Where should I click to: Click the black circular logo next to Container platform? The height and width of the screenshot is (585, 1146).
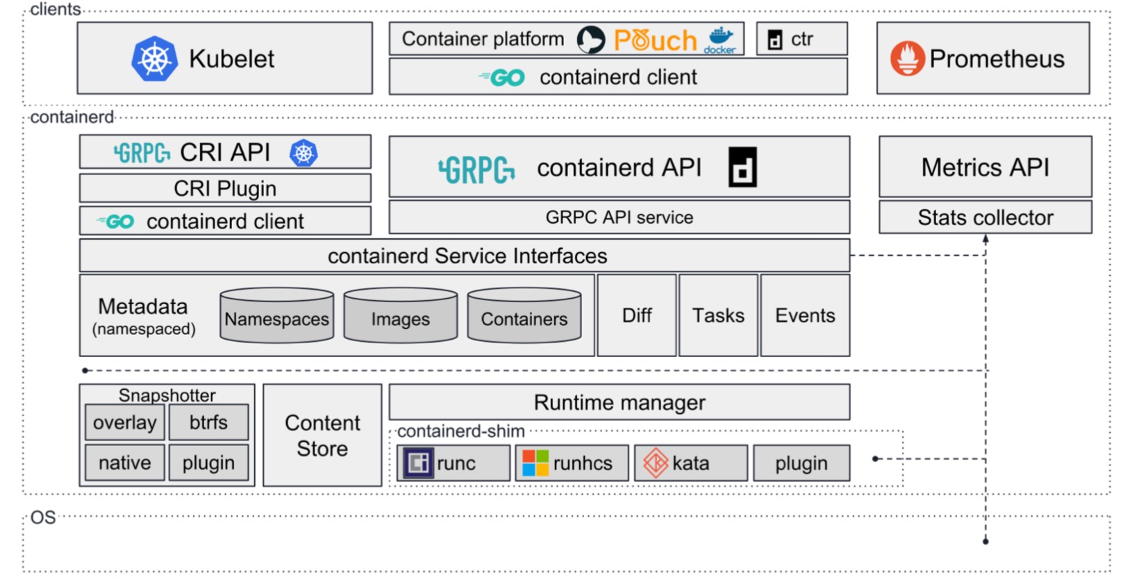click(591, 40)
